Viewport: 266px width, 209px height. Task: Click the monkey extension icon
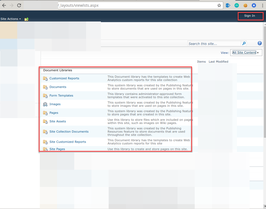click(236, 5)
